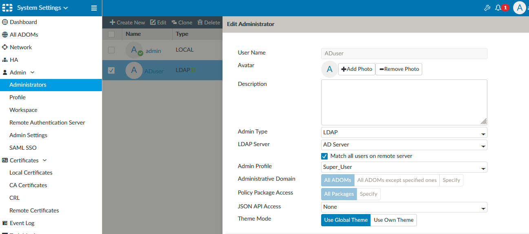This screenshot has width=529, height=234.
Task: Click the user avatar in top bar
Action: [x=519, y=8]
